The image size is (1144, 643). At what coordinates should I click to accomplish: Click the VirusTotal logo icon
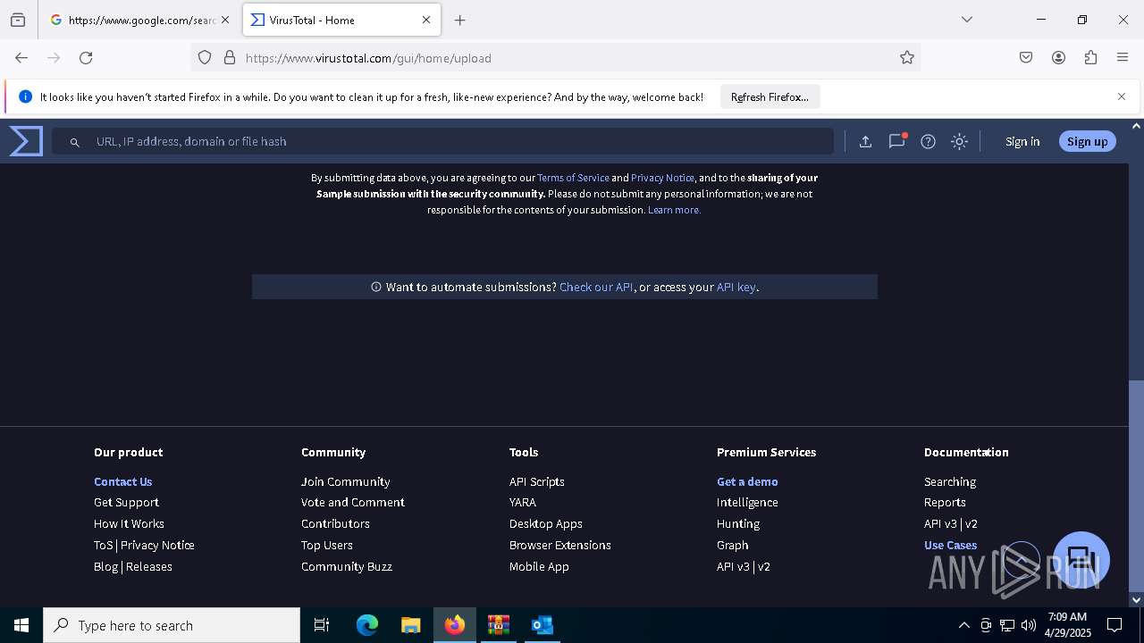coord(26,141)
